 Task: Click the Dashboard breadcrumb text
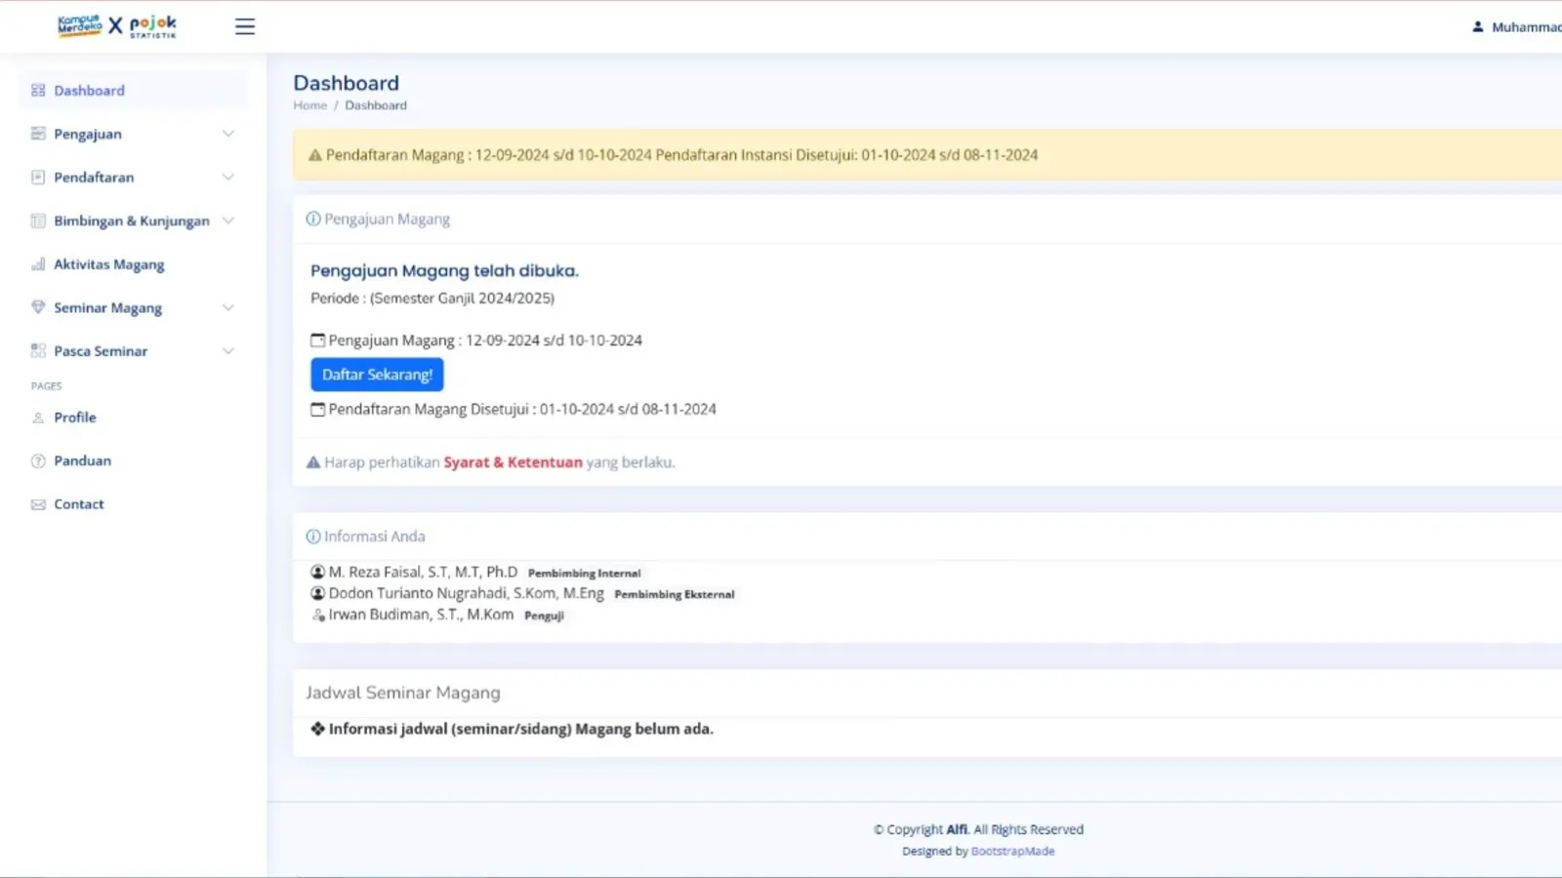pyautogui.click(x=376, y=105)
